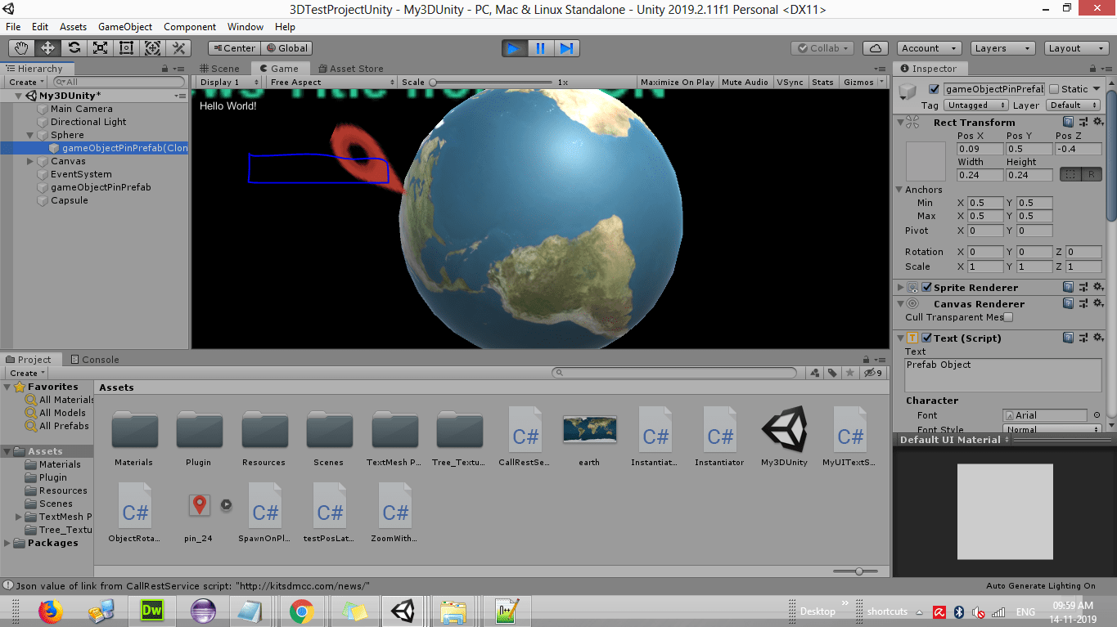1117x627 pixels.
Task: Open Rect Transform preset selector icon
Action: [1083, 122]
